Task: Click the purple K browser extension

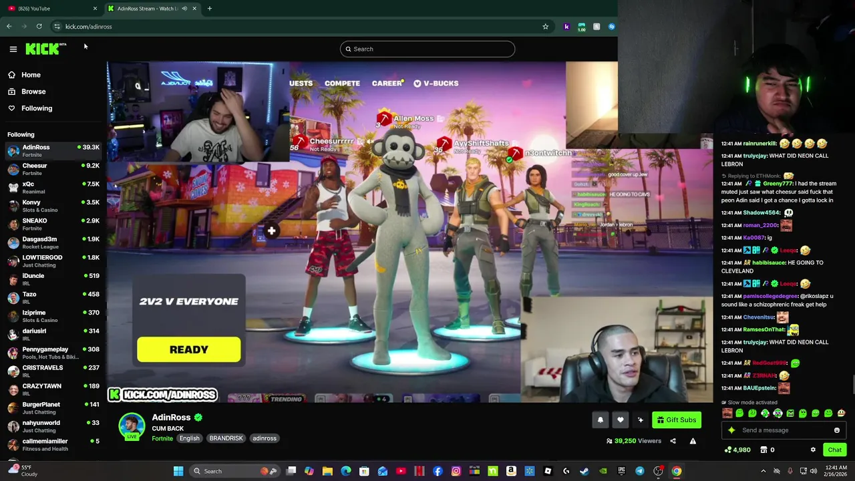Action: tap(566, 27)
